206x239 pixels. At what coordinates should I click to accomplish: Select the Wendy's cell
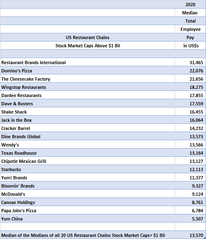88,145
